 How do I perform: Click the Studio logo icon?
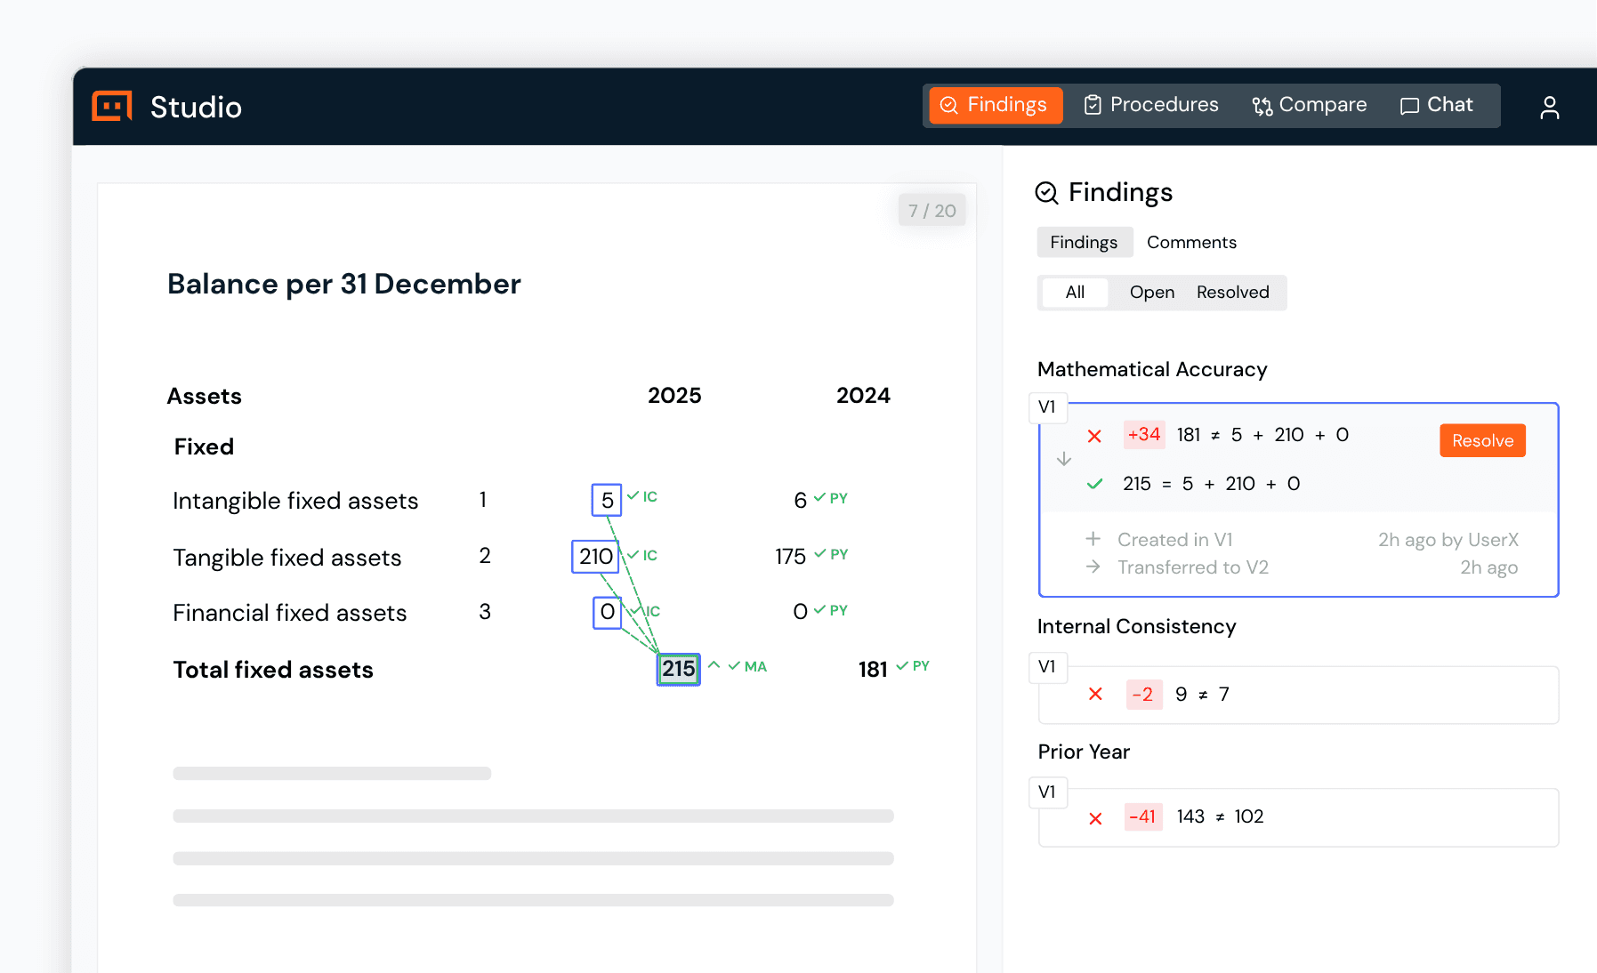click(x=112, y=106)
